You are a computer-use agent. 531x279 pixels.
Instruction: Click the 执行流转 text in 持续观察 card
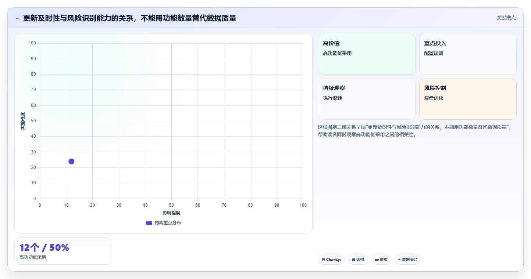pos(332,98)
